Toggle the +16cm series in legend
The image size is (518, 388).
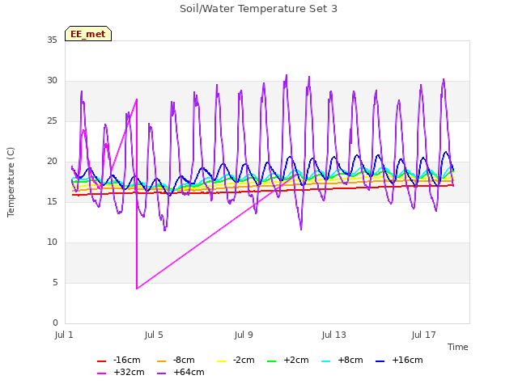399,360
